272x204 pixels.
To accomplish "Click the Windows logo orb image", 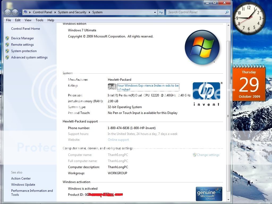I will pos(202,48).
